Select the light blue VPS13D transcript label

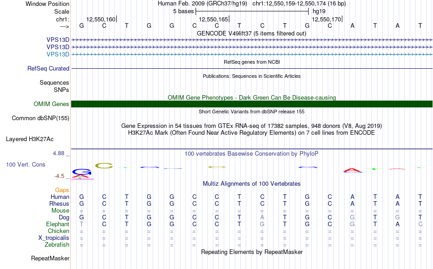pos(58,54)
